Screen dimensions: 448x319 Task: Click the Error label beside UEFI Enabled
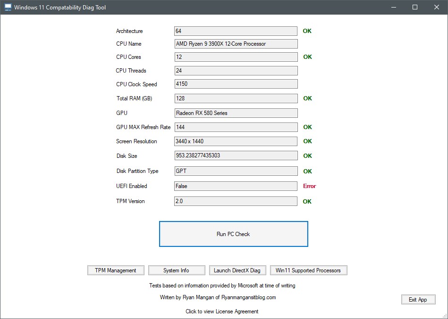pos(310,186)
